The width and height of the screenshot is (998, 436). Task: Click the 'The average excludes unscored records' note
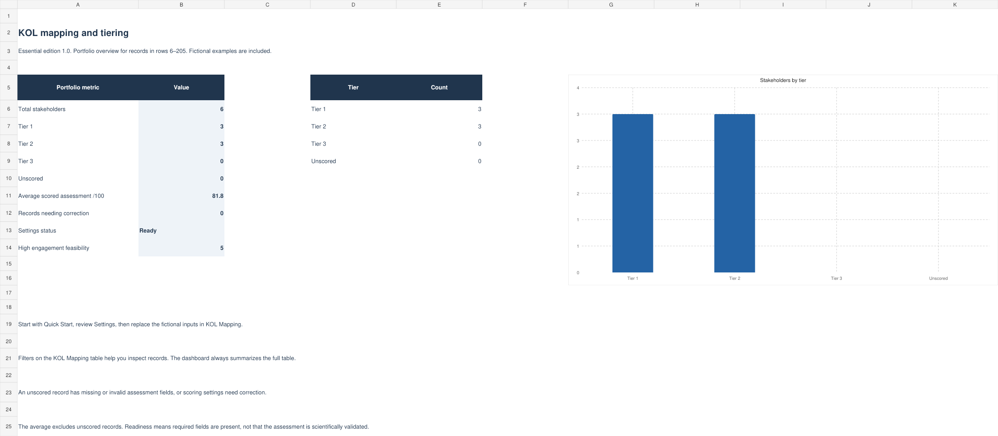click(x=193, y=427)
